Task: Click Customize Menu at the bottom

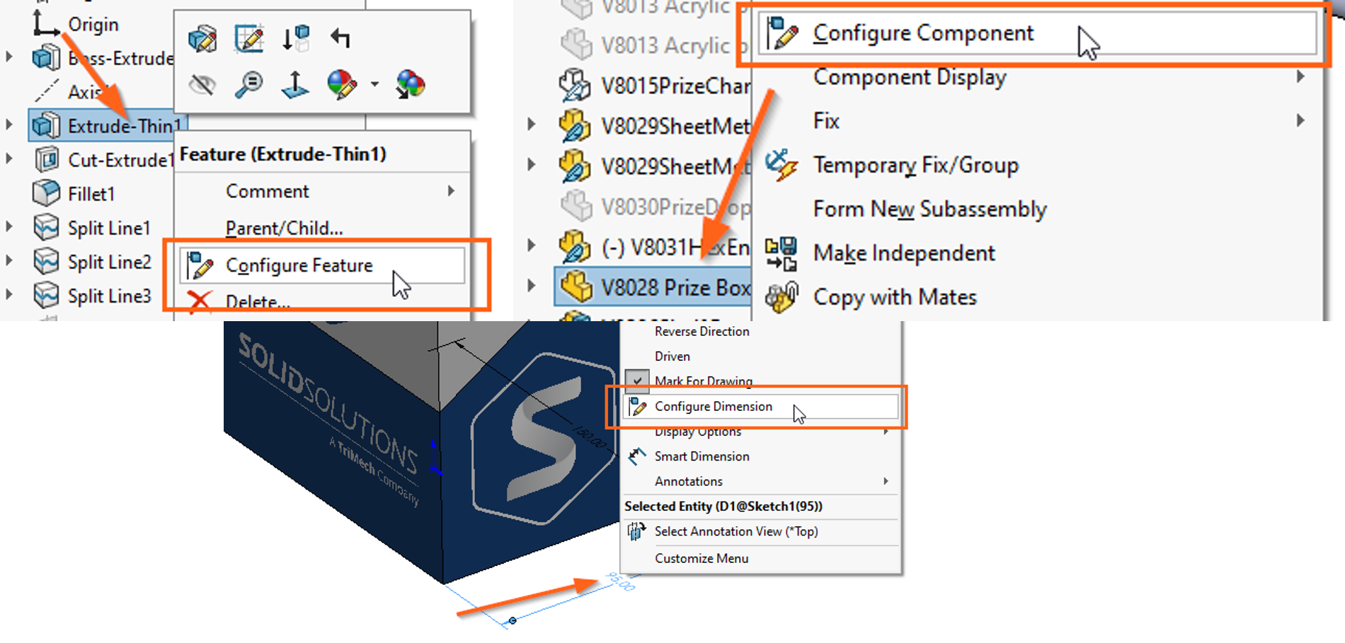Action: pyautogui.click(x=701, y=558)
